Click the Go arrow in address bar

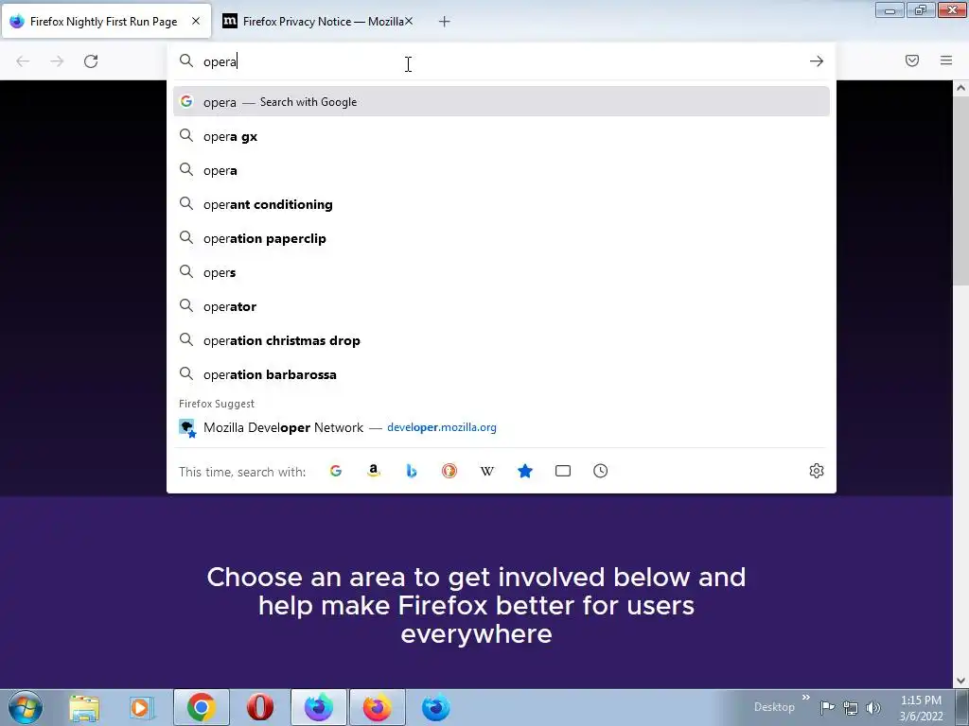point(817,61)
